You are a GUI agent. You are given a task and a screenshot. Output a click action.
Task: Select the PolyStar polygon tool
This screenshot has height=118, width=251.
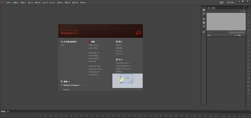click(248, 49)
